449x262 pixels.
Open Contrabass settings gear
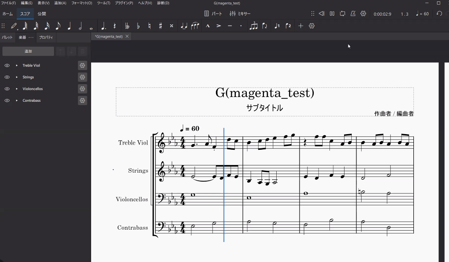(83, 100)
